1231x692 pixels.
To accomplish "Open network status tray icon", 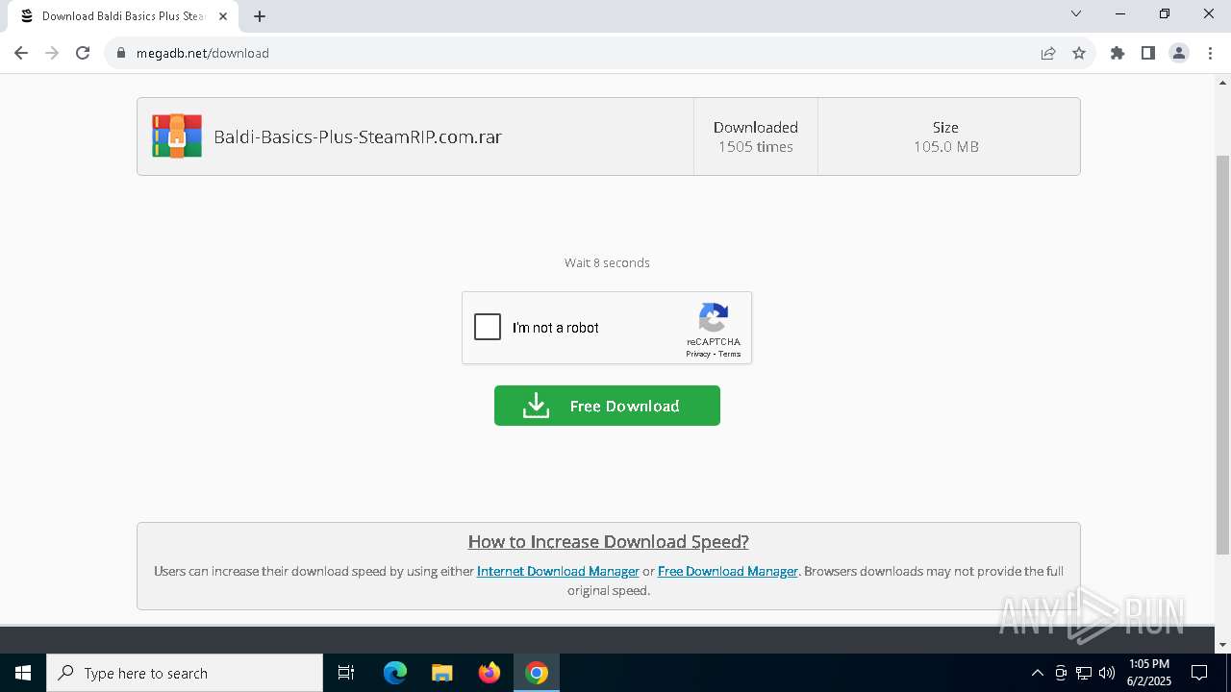I will [x=1084, y=673].
